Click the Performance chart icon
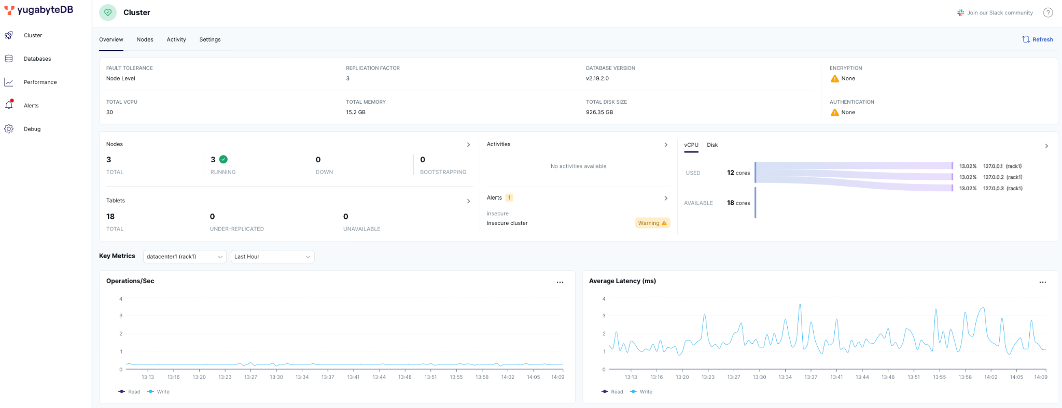The image size is (1062, 408). pyautogui.click(x=9, y=82)
